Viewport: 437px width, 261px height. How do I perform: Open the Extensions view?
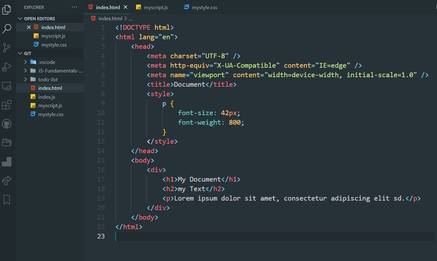click(7, 105)
